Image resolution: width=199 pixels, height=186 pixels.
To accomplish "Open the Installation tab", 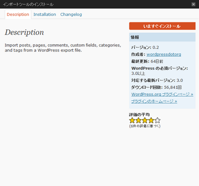I will tap(45, 14).
